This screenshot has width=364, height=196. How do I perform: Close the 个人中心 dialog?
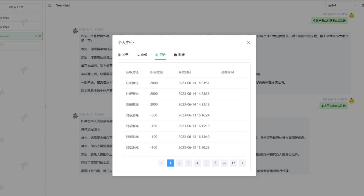point(249,43)
